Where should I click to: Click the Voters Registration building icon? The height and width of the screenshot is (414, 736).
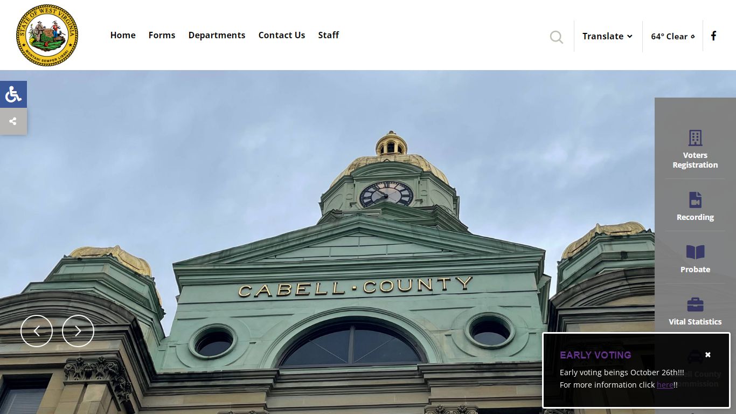[695, 138]
